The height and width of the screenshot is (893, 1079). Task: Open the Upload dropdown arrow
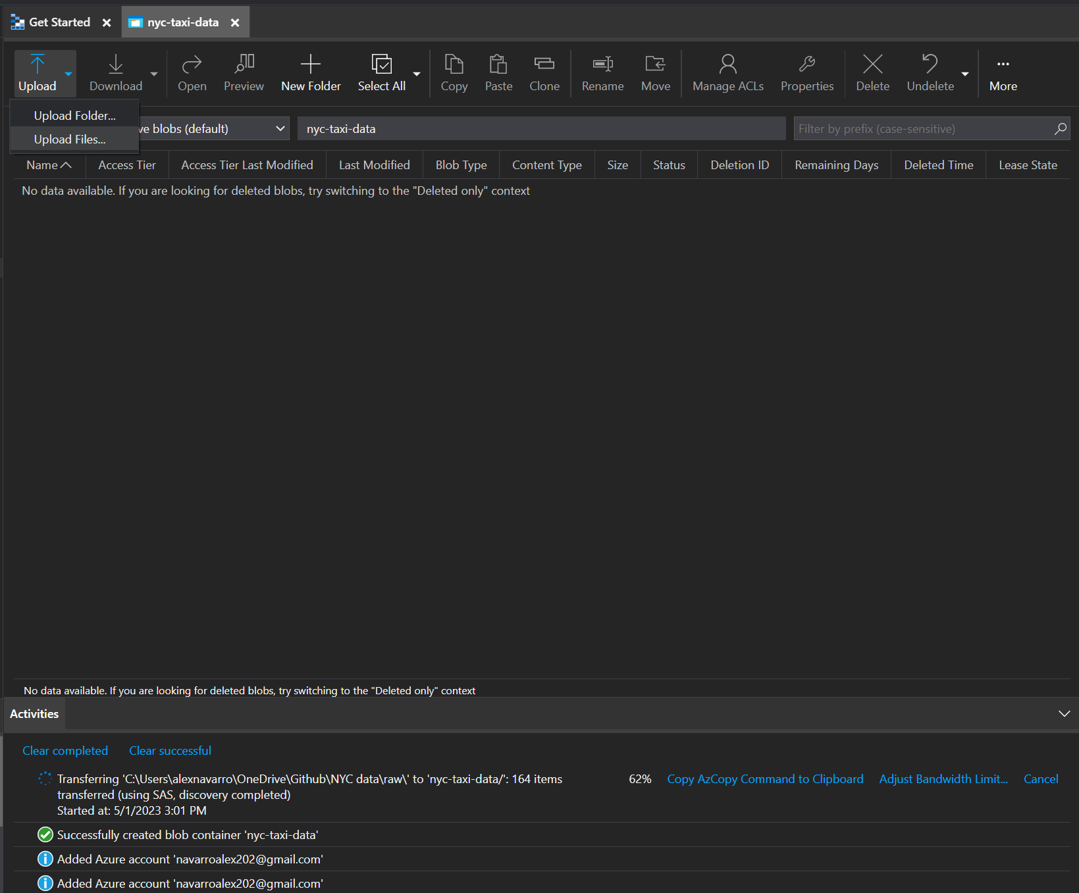pyautogui.click(x=68, y=74)
